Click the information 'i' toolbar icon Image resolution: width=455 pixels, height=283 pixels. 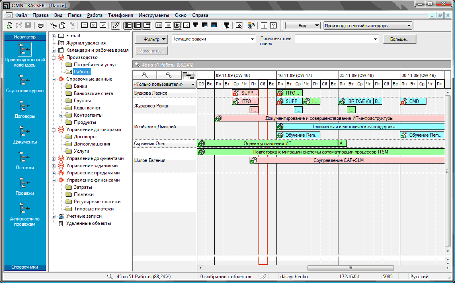click(264, 26)
